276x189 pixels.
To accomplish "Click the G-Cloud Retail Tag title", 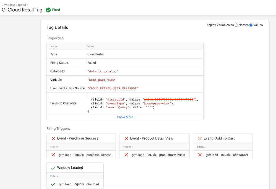I will [22, 10].
